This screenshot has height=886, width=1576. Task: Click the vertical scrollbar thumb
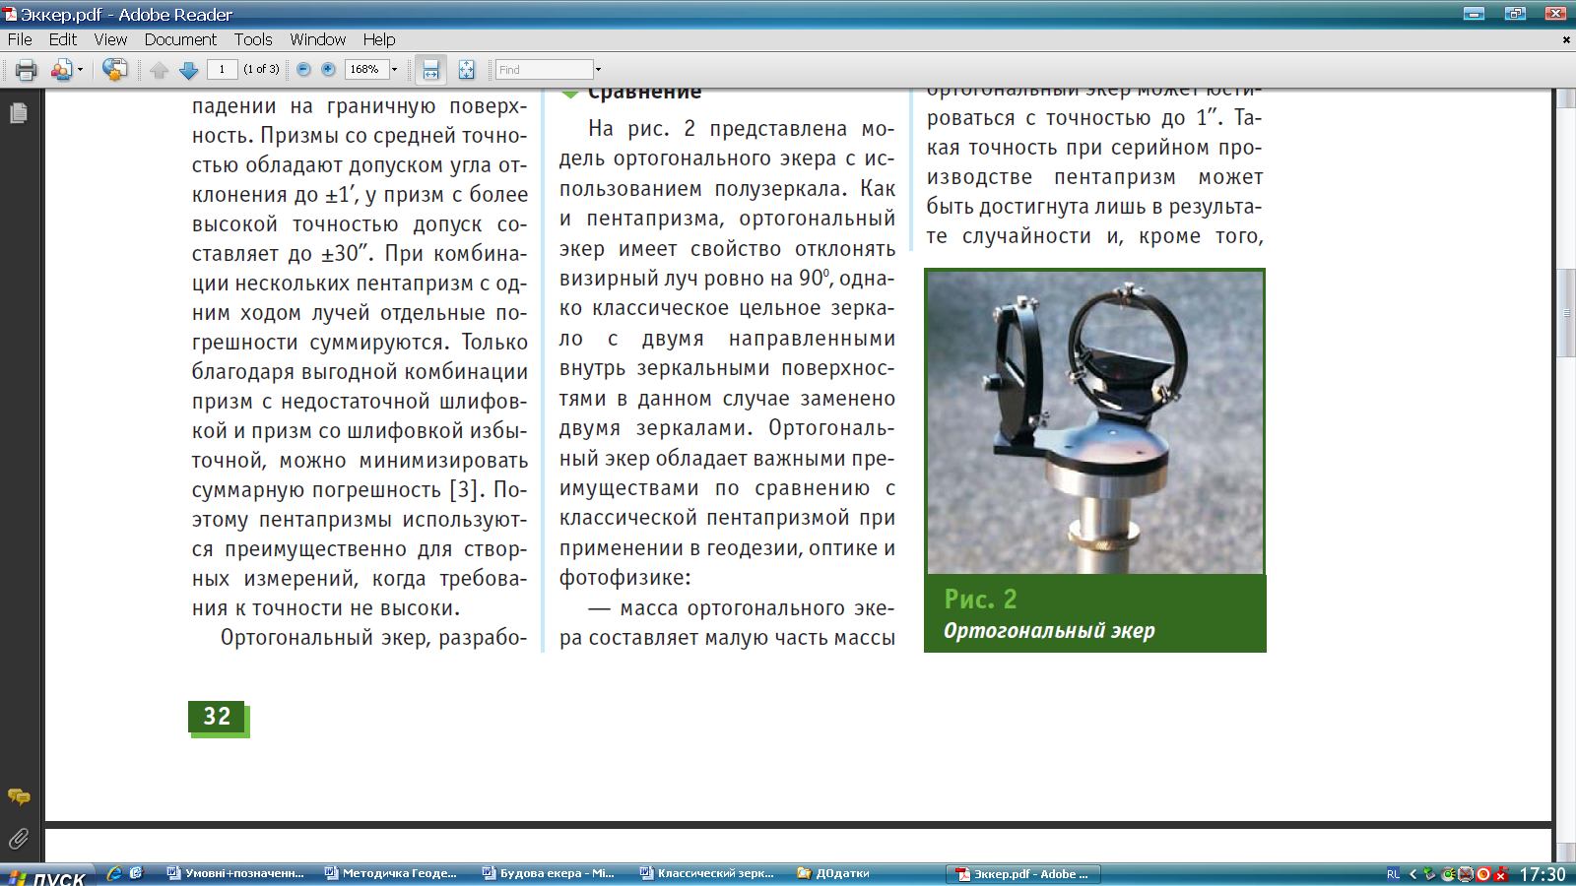[x=1565, y=312]
